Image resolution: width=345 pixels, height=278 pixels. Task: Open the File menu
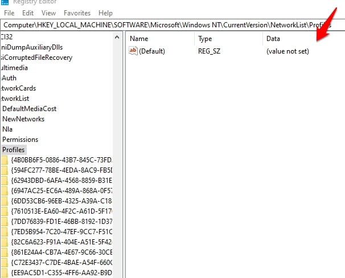9,13
